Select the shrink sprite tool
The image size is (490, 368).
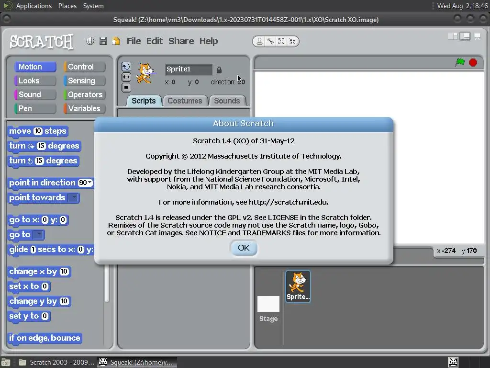[x=292, y=41]
